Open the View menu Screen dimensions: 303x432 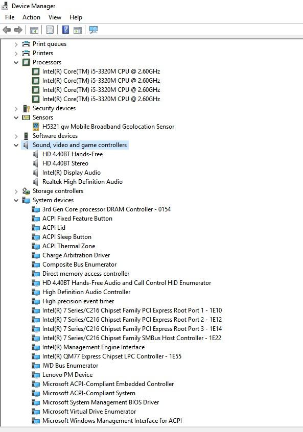55,17
